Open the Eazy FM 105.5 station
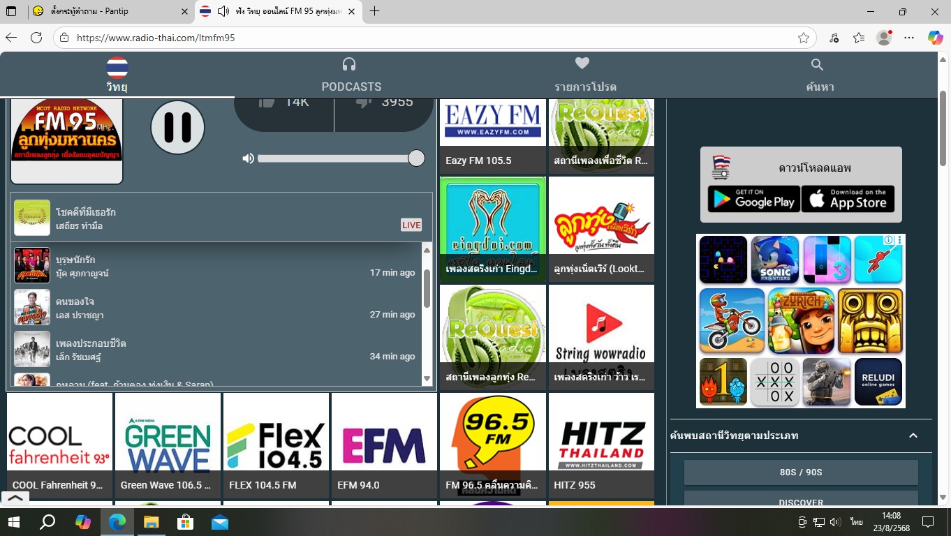 [x=493, y=136]
